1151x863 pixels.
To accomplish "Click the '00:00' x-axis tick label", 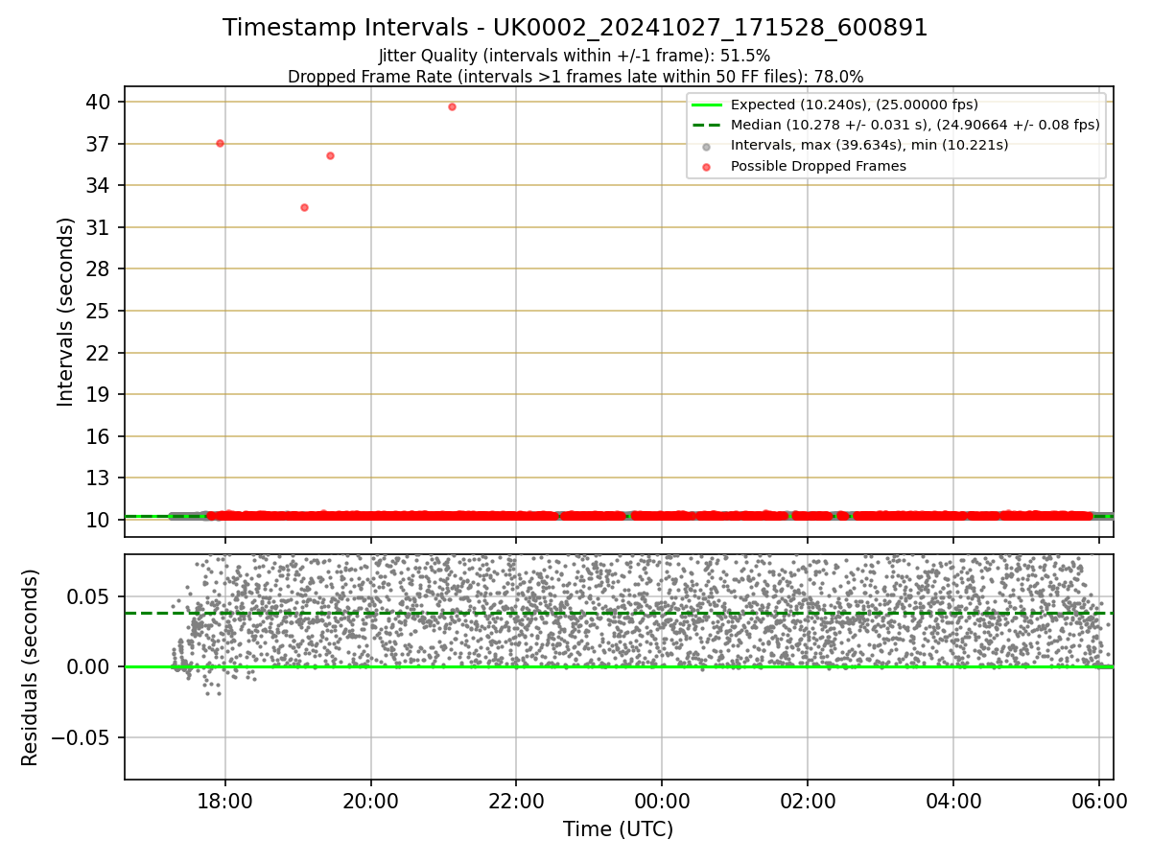I will pos(662,801).
